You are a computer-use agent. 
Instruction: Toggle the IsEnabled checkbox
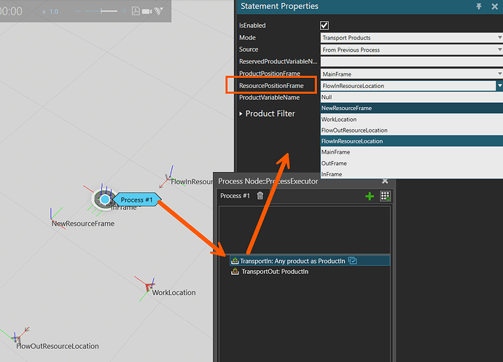point(324,25)
